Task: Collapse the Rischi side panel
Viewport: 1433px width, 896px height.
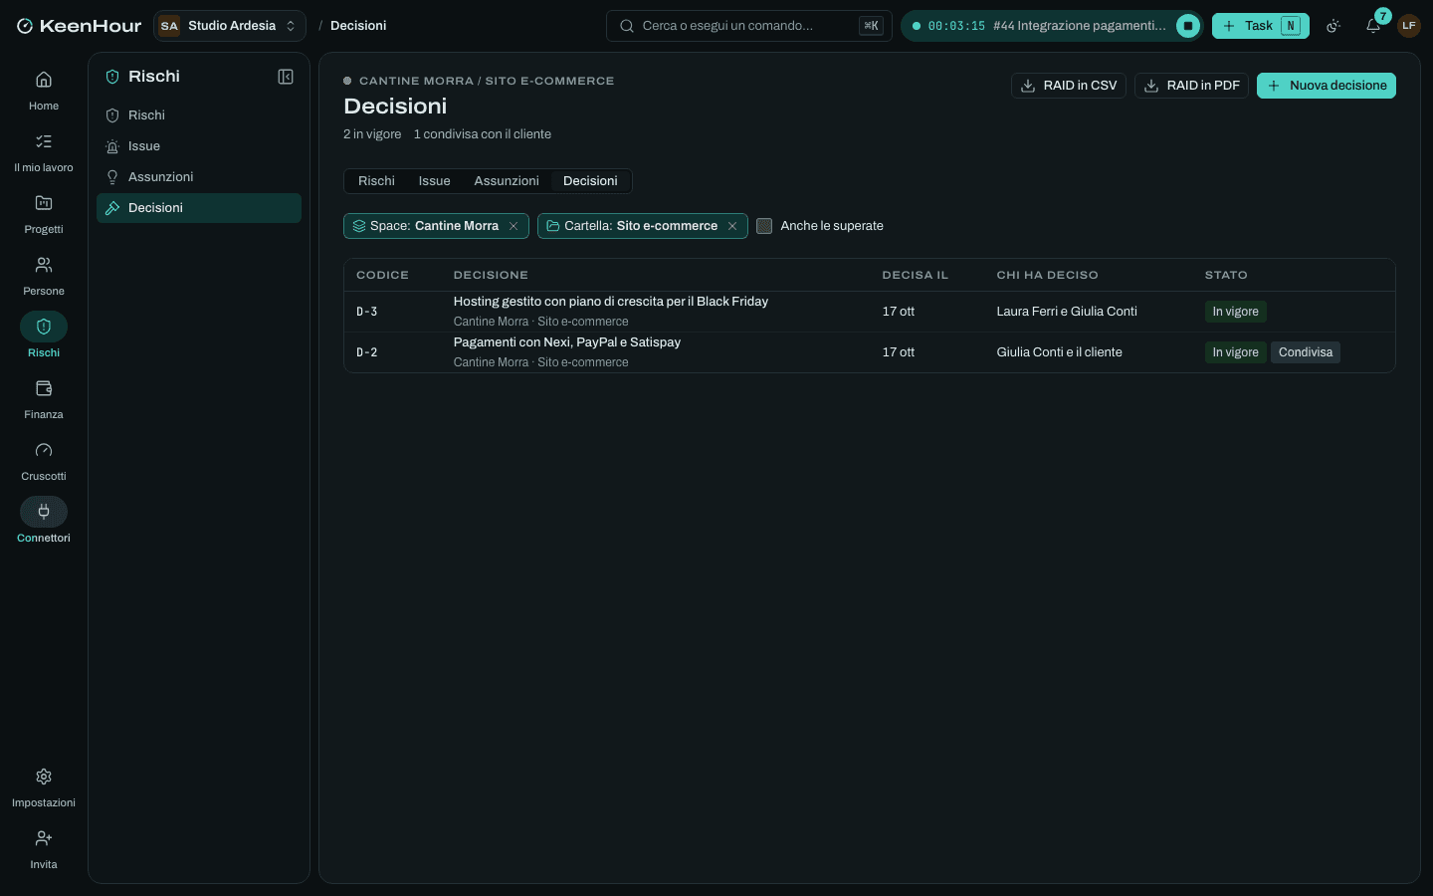Action: pos(286,77)
